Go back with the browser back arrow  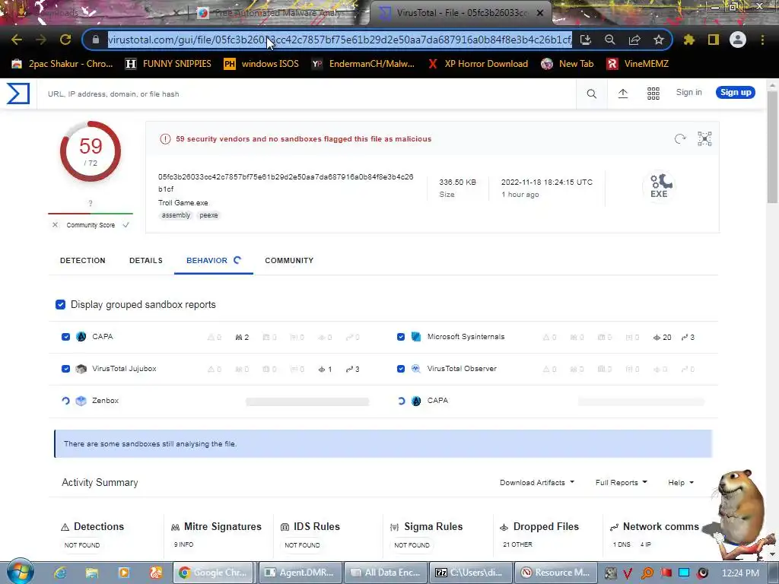point(17,40)
